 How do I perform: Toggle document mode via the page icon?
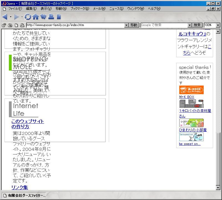point(16,25)
